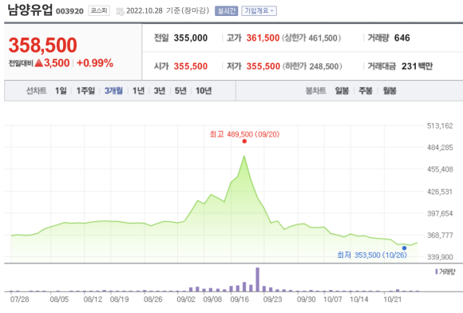Select the 1년 line chart tab
Screen dimensions: 463x313
pyautogui.click(x=138, y=91)
